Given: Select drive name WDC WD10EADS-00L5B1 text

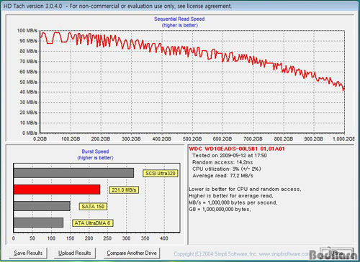Looking at the screenshot, I should 237,149.
